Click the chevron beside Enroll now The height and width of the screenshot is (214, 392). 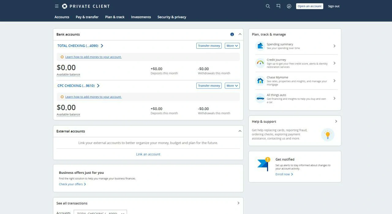tap(292, 174)
